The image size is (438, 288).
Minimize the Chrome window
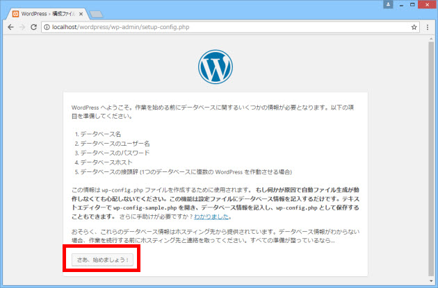401,5
